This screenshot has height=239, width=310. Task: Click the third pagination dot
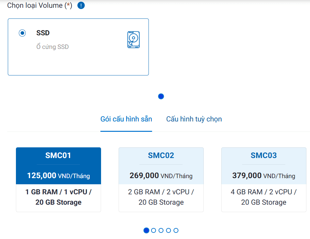point(161,230)
